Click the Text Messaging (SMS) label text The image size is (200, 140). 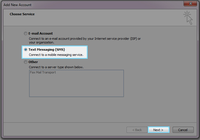46,50
